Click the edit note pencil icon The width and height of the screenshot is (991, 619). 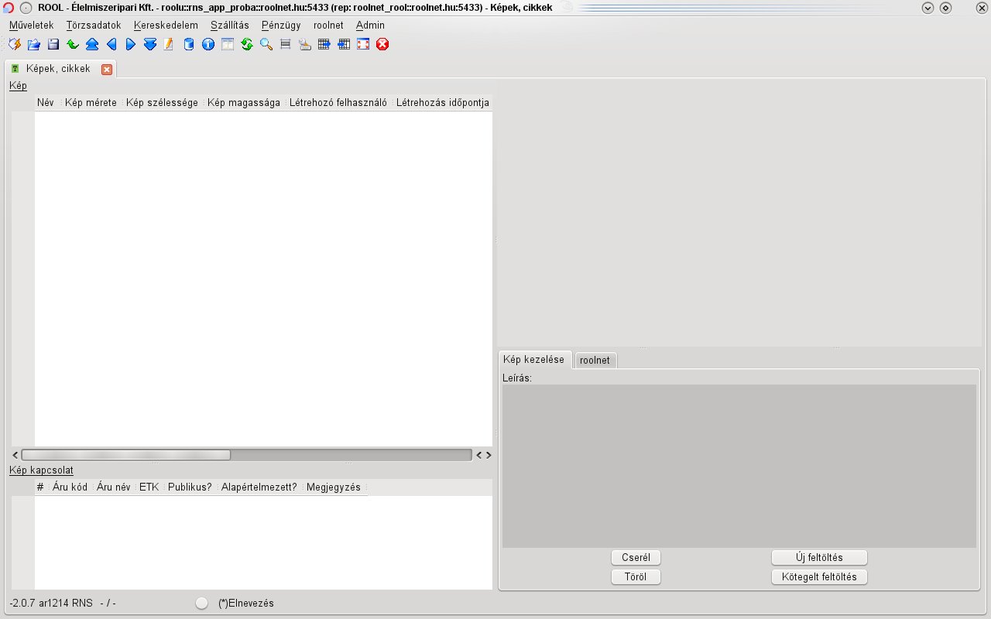[x=169, y=45]
